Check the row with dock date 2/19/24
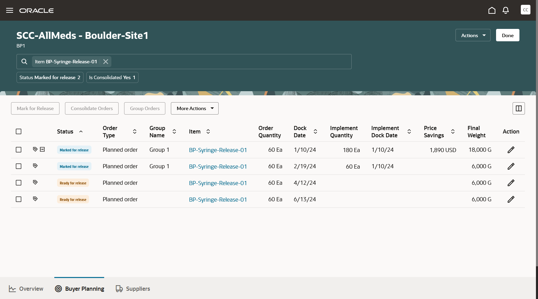538x299 pixels. point(19,166)
